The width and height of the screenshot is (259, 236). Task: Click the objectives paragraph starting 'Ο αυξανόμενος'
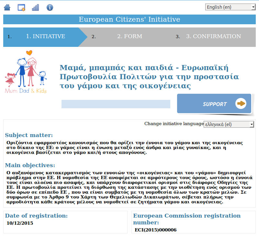tap(129, 188)
